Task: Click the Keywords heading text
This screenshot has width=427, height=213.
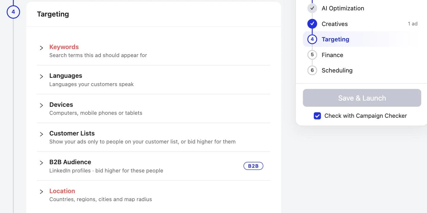Action: 64,47
